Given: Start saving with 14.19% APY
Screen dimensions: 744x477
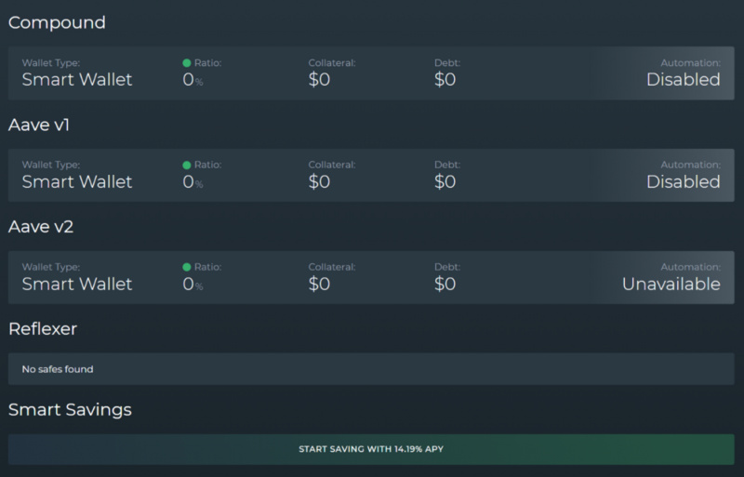Looking at the screenshot, I should pyautogui.click(x=371, y=449).
